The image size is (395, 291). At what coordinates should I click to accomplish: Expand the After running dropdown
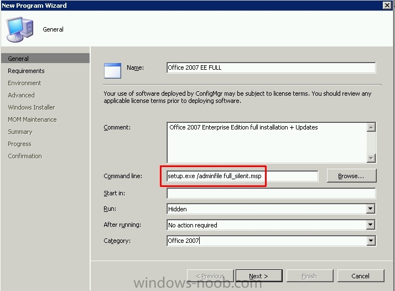pyautogui.click(x=370, y=225)
